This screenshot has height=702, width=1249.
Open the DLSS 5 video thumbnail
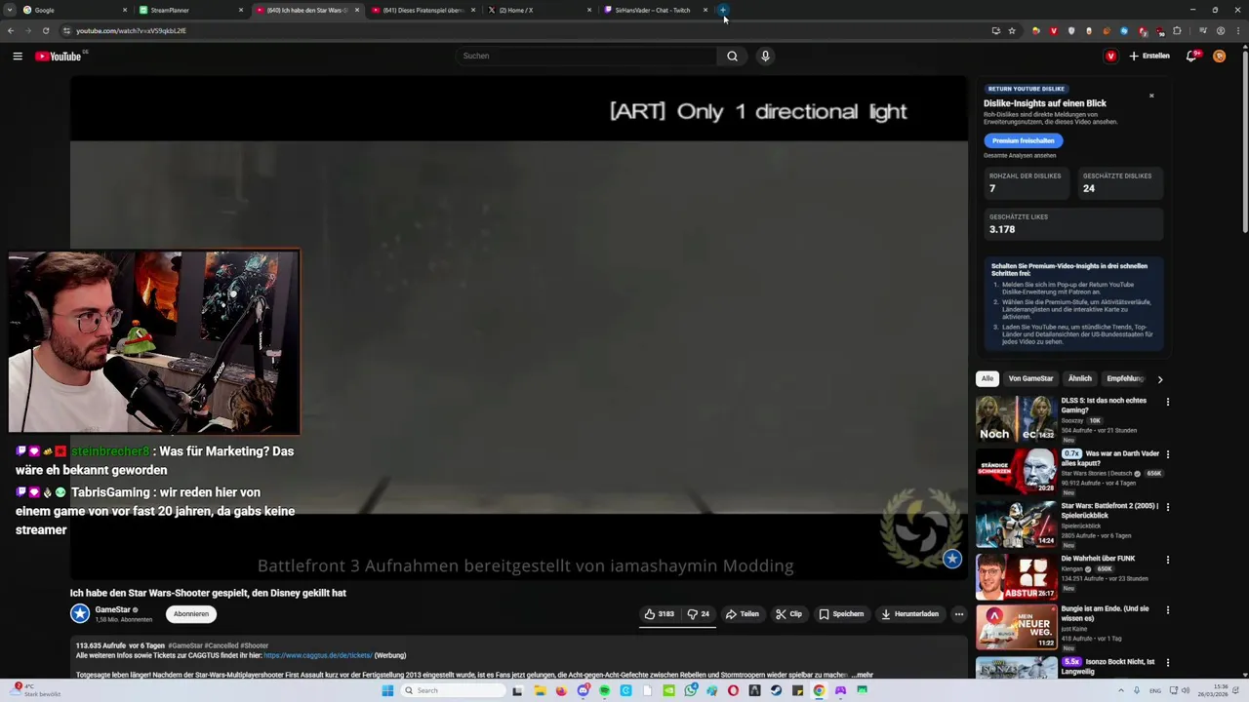click(1016, 419)
